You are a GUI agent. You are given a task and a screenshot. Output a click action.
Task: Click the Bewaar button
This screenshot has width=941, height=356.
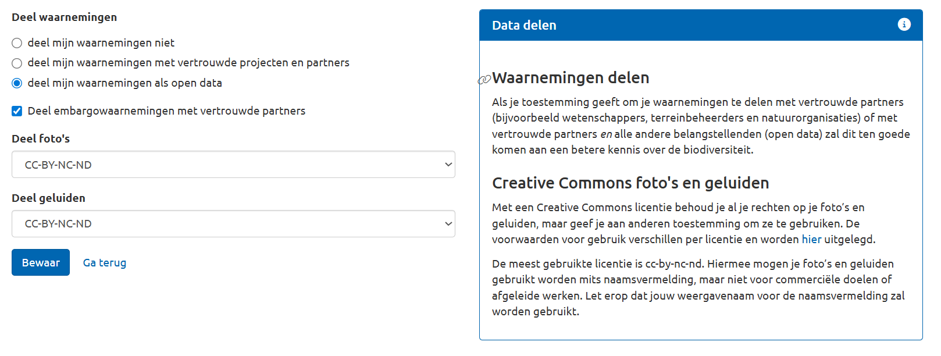pos(41,262)
